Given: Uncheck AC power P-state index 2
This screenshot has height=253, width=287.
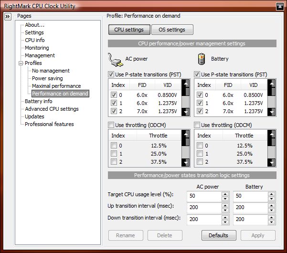Looking at the screenshot, I should pos(114,111).
